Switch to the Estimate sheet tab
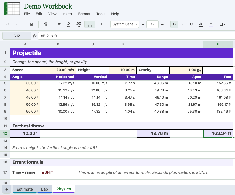Image resolution: width=235 pixels, height=195 pixels. (x=25, y=189)
